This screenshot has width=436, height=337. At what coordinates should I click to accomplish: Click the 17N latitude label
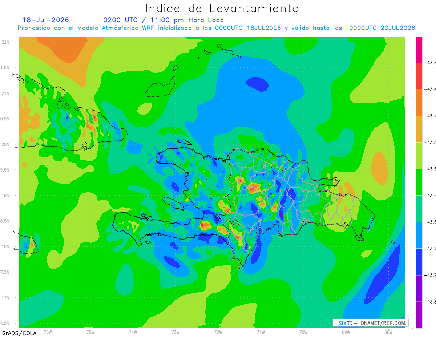click(x=6, y=298)
